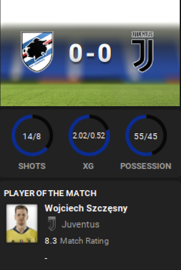Viewport: 181px width, 270px height.
Task: Click the Sampdoria club crest
Action: (37, 52)
